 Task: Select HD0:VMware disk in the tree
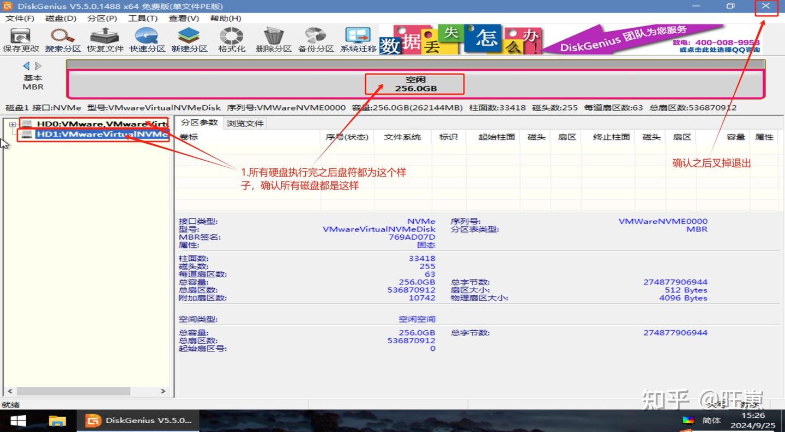[102, 124]
